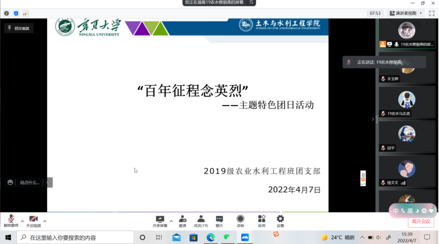
Task: Open the 设置 settings gear
Action: [280, 220]
